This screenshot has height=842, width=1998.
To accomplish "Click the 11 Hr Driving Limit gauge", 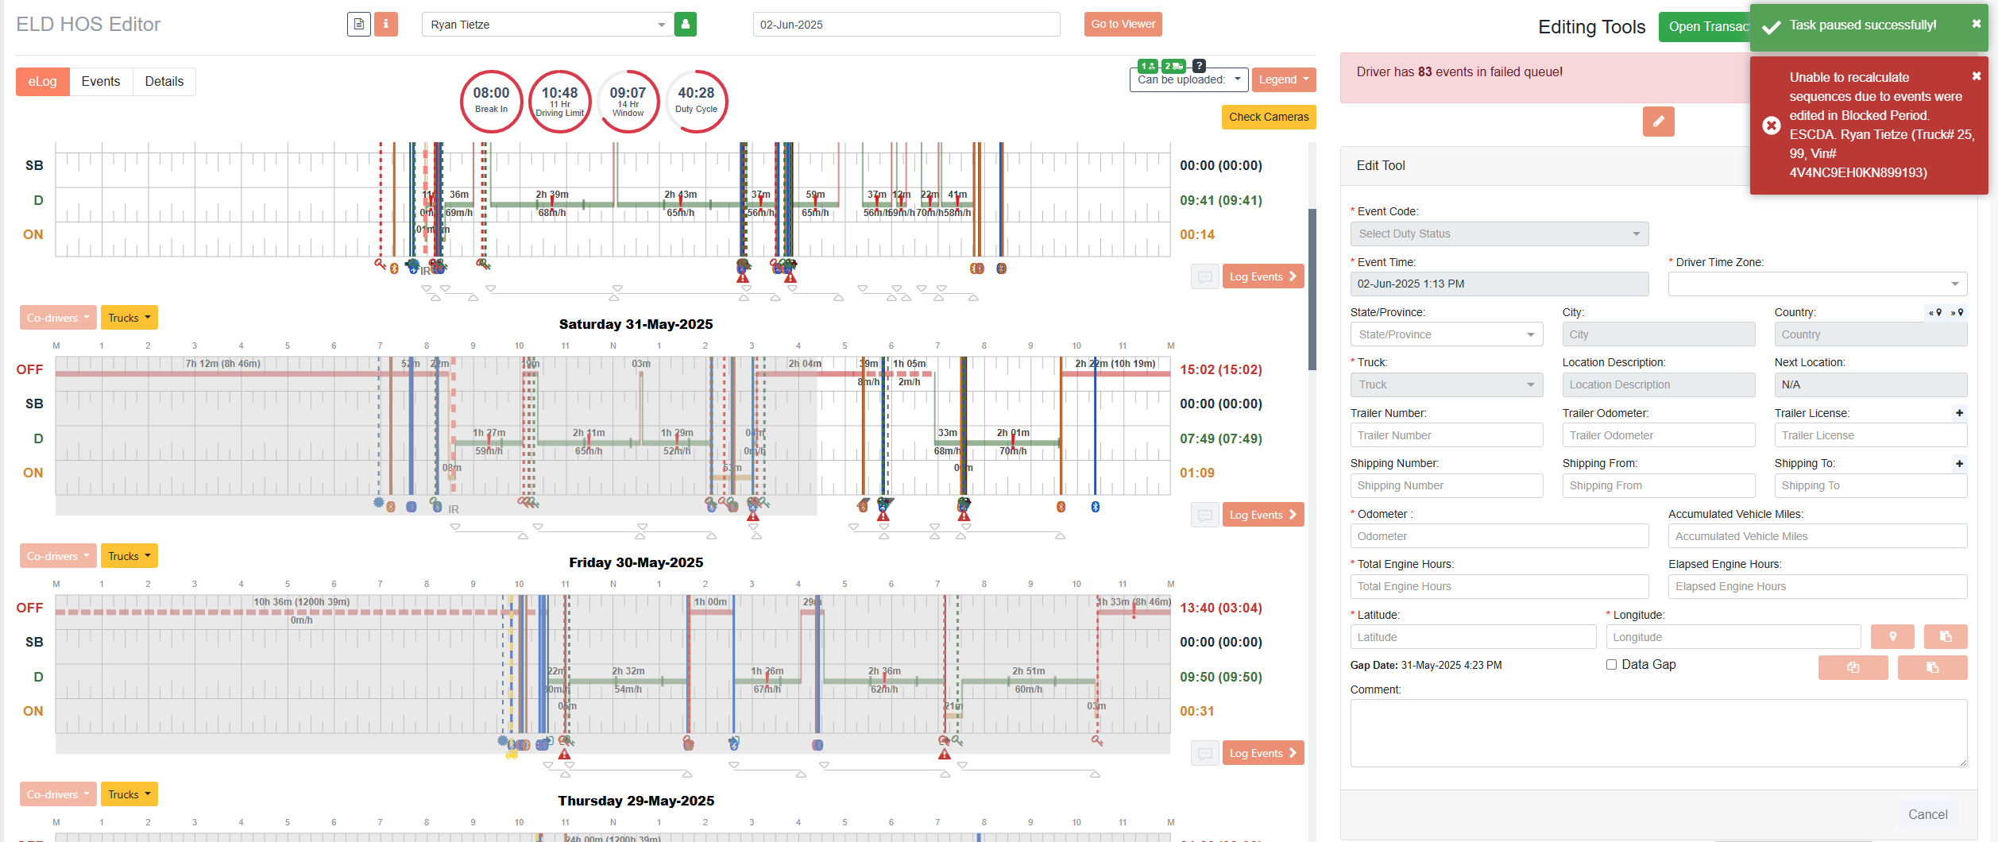I will (x=560, y=101).
